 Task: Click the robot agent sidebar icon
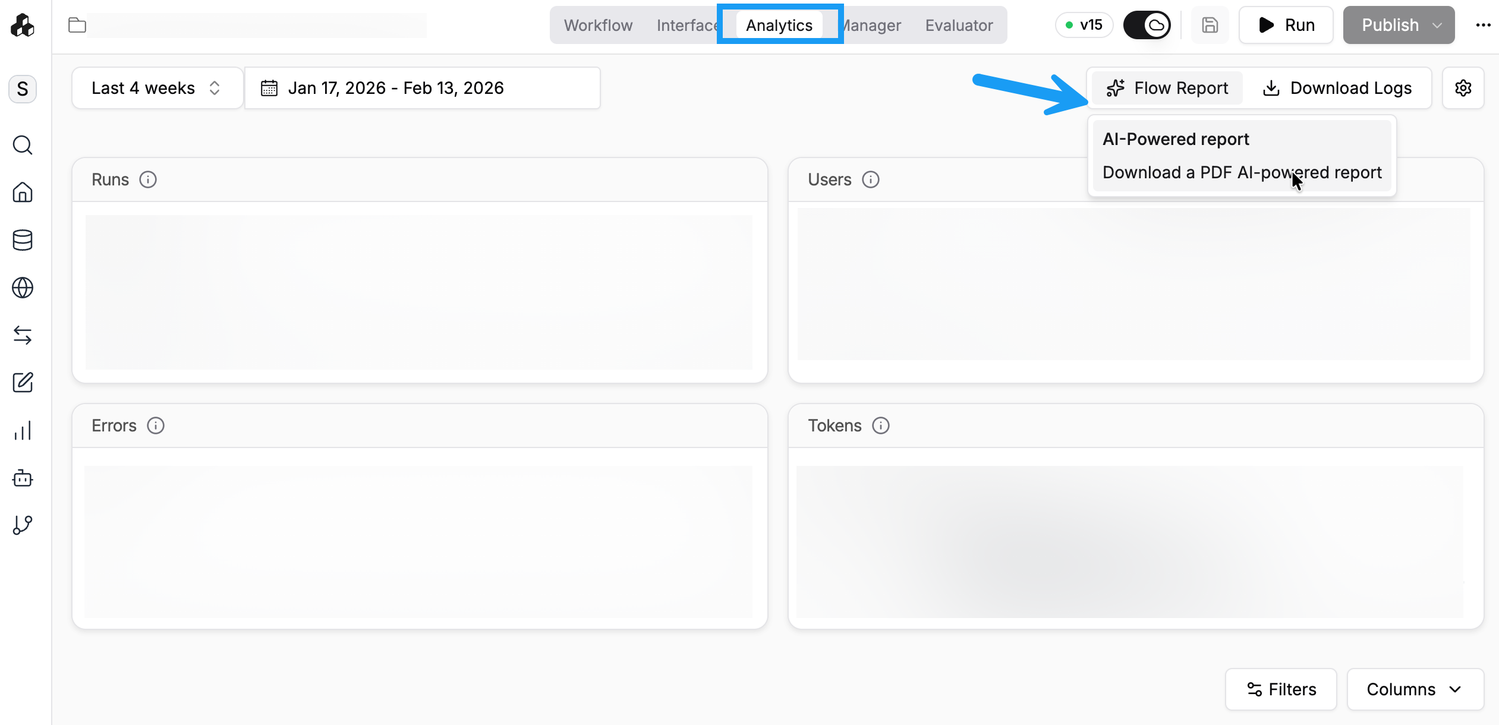(x=23, y=478)
